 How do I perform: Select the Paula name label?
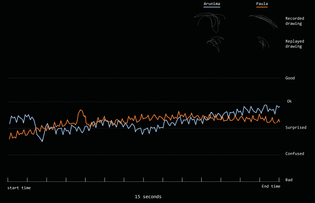click(x=262, y=4)
